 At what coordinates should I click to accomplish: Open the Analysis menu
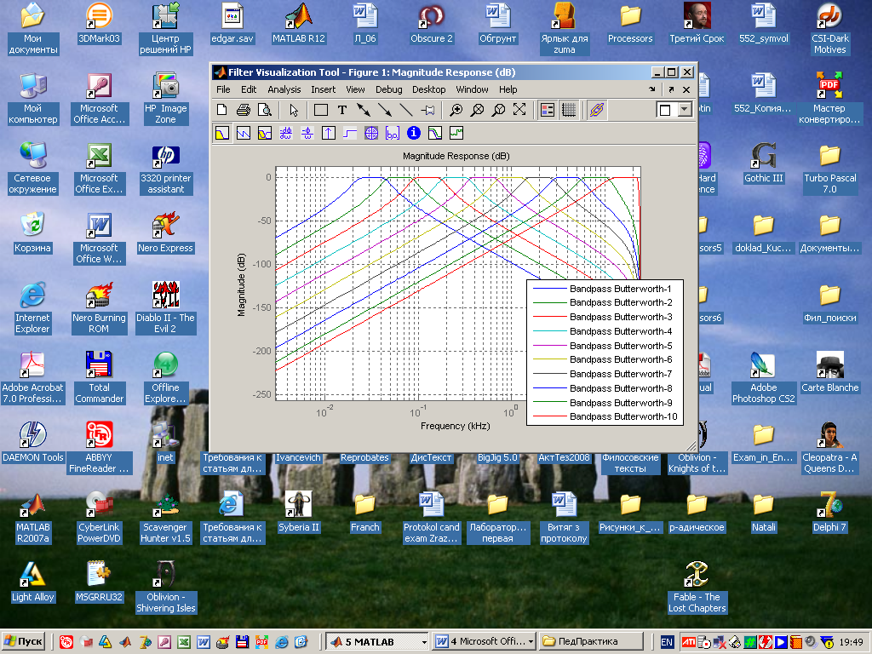point(284,89)
